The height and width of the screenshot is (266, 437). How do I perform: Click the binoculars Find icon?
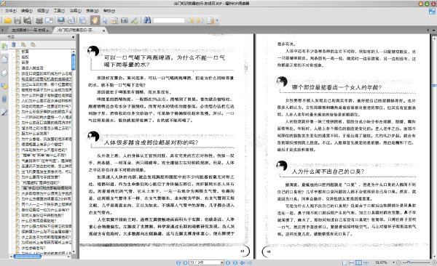(147, 20)
